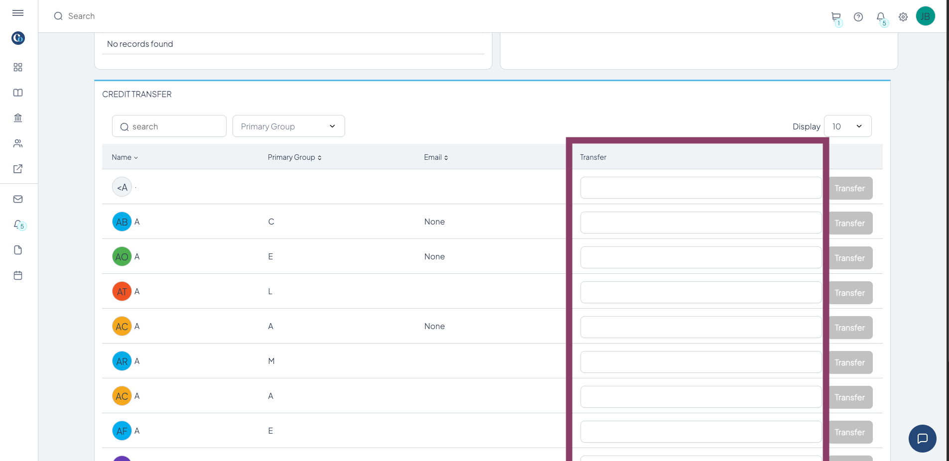Image resolution: width=949 pixels, height=461 pixels.
Task: Open the users icon in the sidebar
Action: click(18, 143)
